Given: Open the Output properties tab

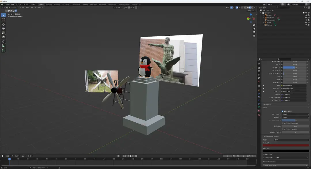Looking at the screenshot, I should [x=259, y=71].
